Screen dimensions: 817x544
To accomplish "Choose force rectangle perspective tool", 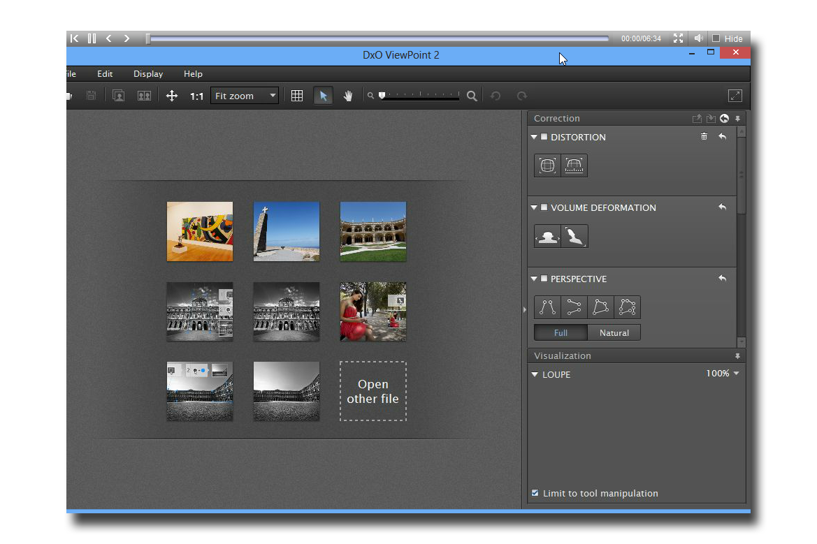I will 600,307.
